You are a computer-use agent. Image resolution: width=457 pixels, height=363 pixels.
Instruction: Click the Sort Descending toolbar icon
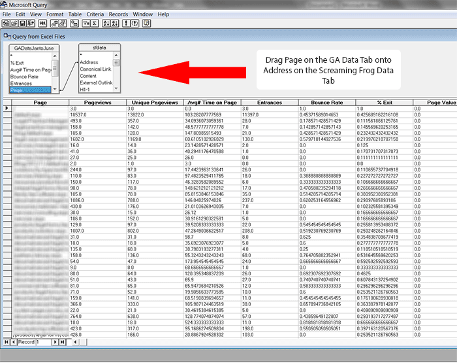point(115,23)
